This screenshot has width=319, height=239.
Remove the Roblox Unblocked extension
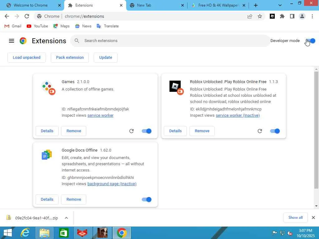202,131
